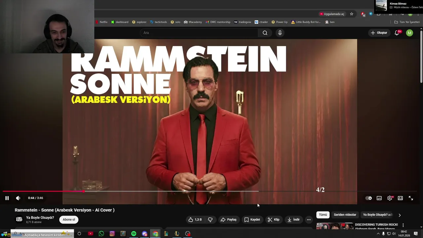
Task: Open the dashboard bookmark
Action: (120, 22)
